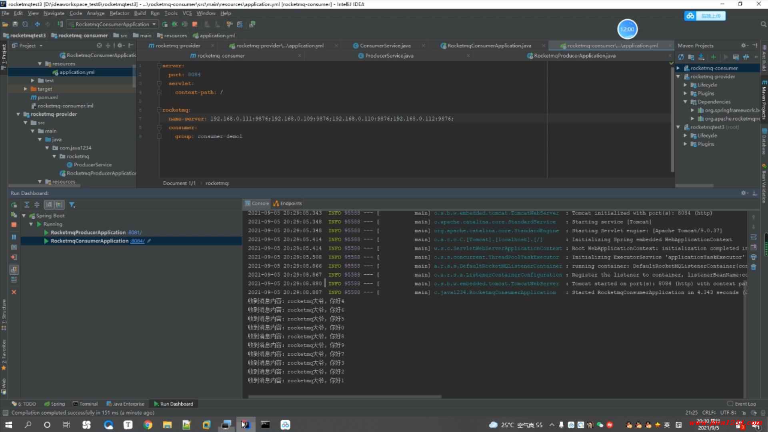Open the Spring tool window
768x432 pixels.
(x=54, y=404)
